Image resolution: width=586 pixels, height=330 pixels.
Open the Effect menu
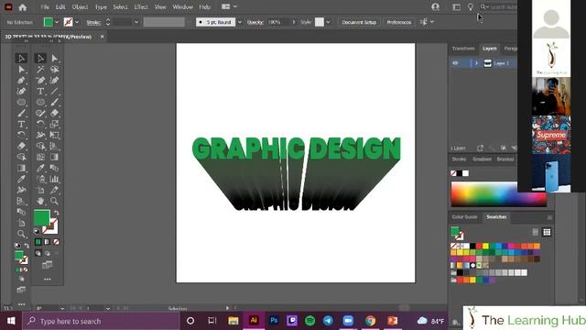[x=141, y=7]
